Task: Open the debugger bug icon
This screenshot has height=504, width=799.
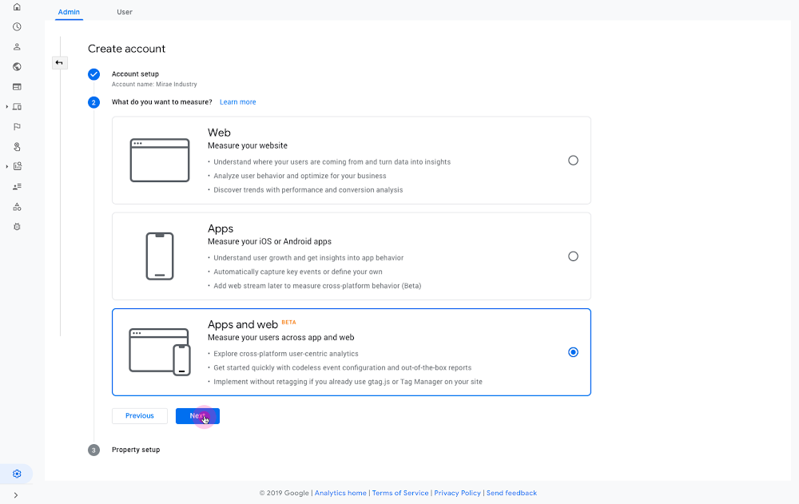Action: 16,226
